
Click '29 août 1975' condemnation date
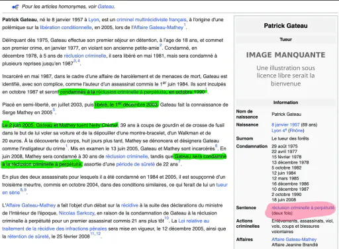point(285,146)
